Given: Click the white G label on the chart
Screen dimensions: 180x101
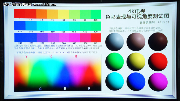Looking at the screenshot, I should click(40, 89).
